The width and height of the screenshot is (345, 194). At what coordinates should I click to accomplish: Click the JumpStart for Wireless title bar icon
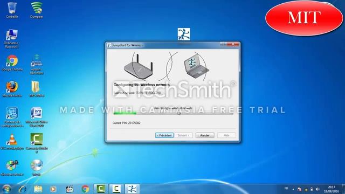[x=109, y=45]
